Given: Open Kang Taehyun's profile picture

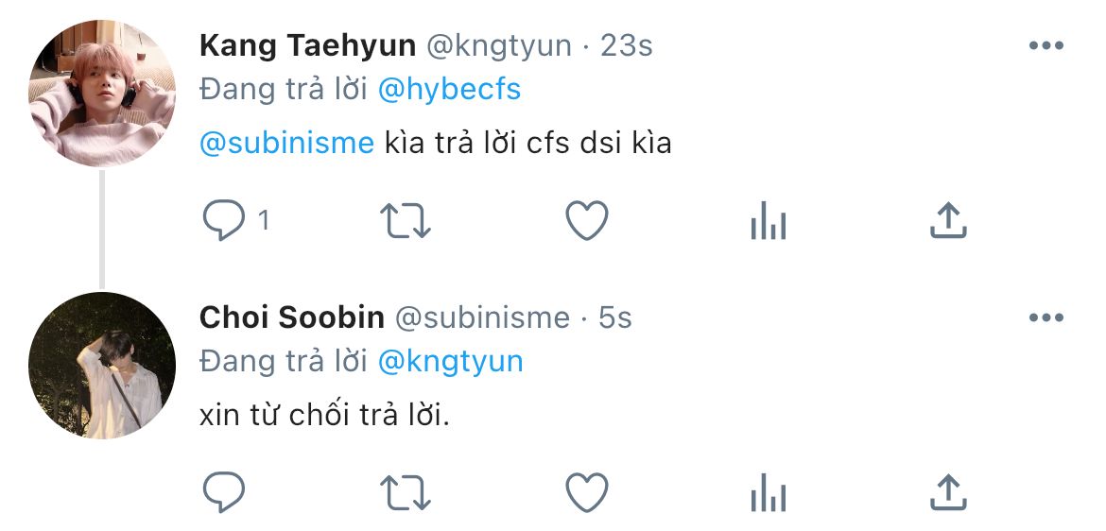Looking at the screenshot, I should [x=102, y=94].
